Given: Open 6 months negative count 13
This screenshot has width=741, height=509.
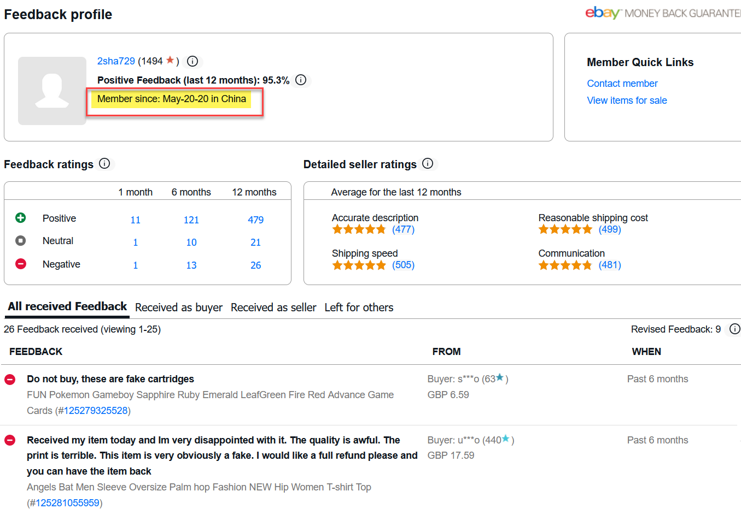Looking at the screenshot, I should [191, 265].
